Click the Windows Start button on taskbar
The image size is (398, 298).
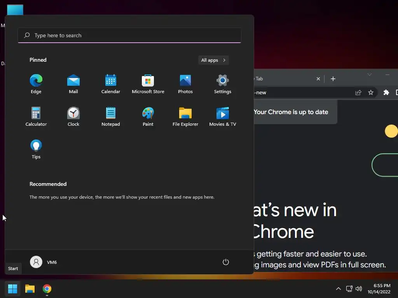(12, 289)
